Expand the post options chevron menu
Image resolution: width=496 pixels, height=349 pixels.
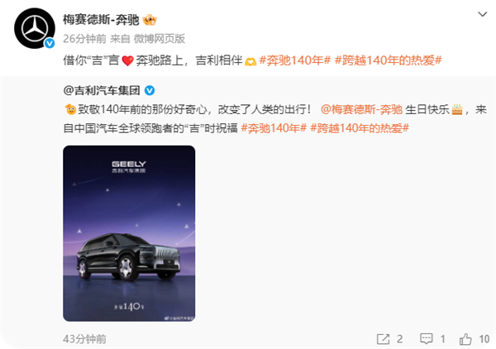(x=483, y=14)
